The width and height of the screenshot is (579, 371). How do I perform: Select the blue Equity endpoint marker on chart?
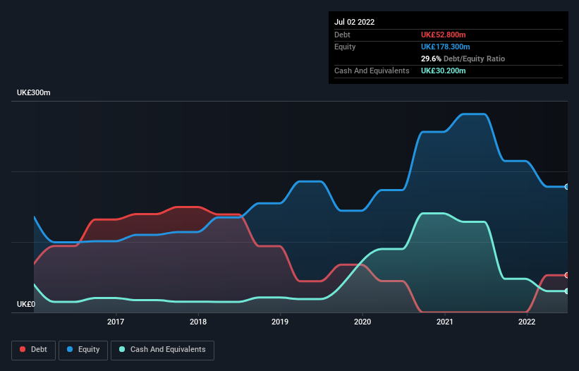pos(567,187)
